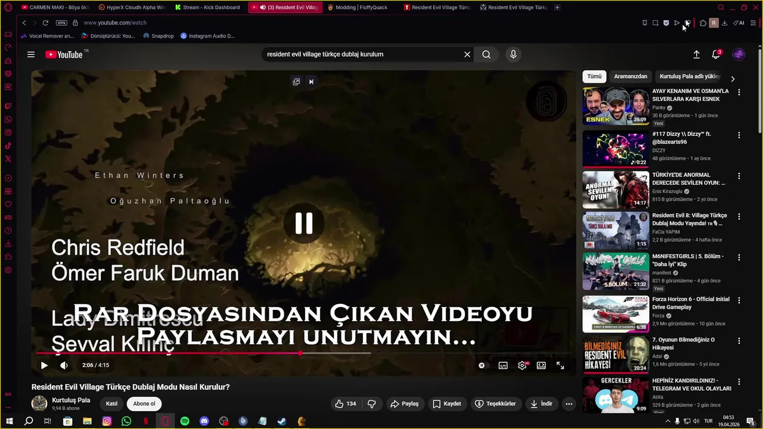
Task: Start voice search with microphone icon
Action: click(513, 54)
